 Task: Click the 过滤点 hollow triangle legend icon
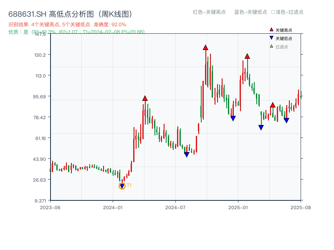point(271,45)
